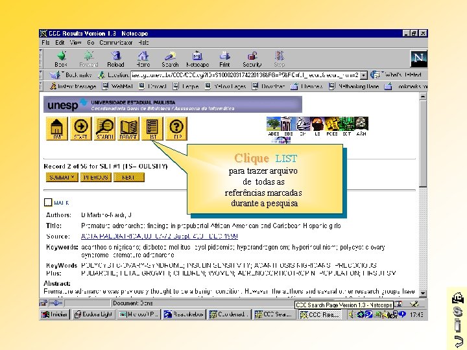Viewport: 467px width, 350px height.
Task: Click the slide home navigation icon
Action: pos(457,297)
